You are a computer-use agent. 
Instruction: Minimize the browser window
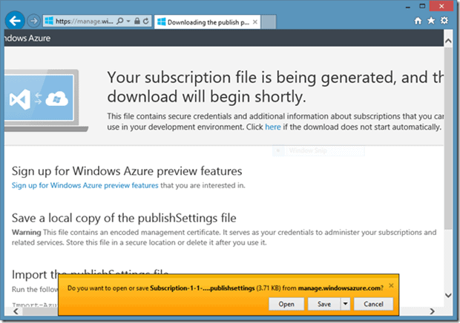coord(408,7)
